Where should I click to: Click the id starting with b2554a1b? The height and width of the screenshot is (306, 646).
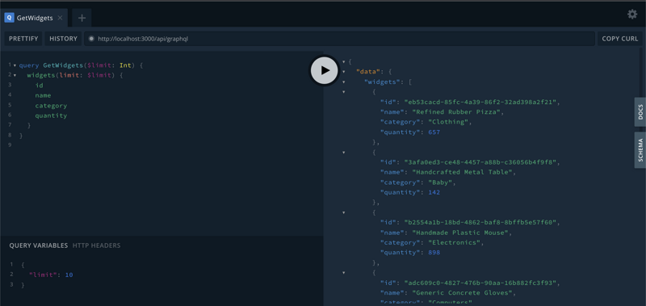480,222
